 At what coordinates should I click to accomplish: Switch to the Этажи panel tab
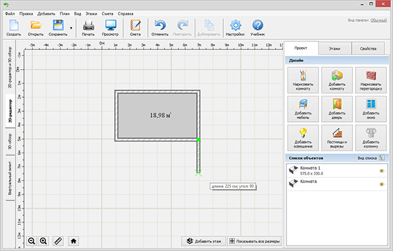[334, 49]
